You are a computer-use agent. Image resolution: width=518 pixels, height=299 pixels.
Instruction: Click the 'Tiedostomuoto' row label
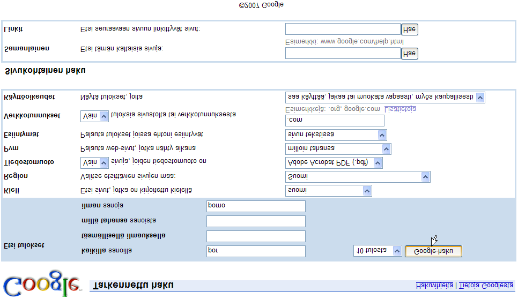pyautogui.click(x=29, y=162)
